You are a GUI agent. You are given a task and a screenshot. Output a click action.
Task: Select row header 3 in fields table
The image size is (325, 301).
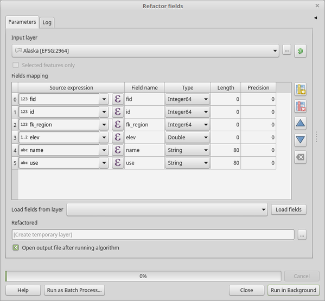coord(15,138)
